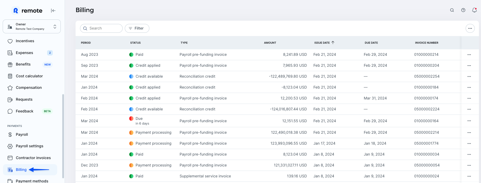Go to Payroll settings in sidebar
Image resolution: width=481 pixels, height=183 pixels.
click(29, 146)
